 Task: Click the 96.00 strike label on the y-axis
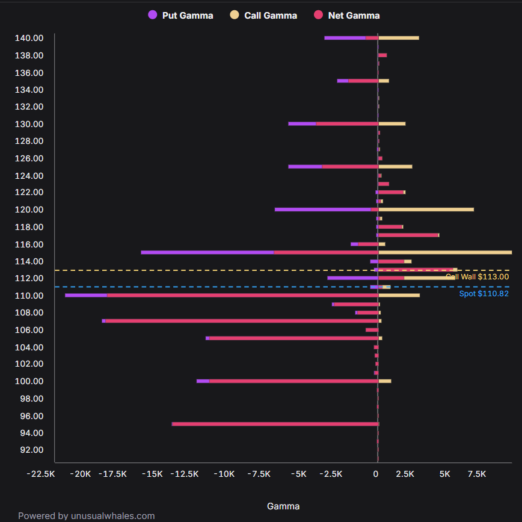coord(32,416)
